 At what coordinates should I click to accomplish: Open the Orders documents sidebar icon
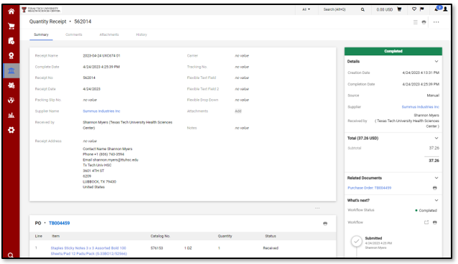pos(11,41)
